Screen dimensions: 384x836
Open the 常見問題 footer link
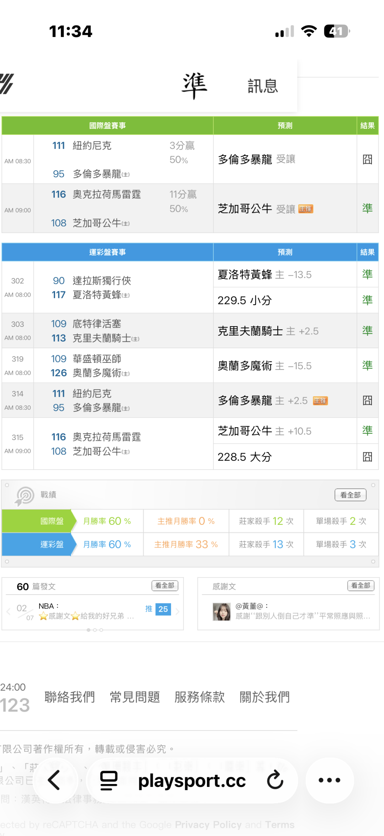click(135, 697)
